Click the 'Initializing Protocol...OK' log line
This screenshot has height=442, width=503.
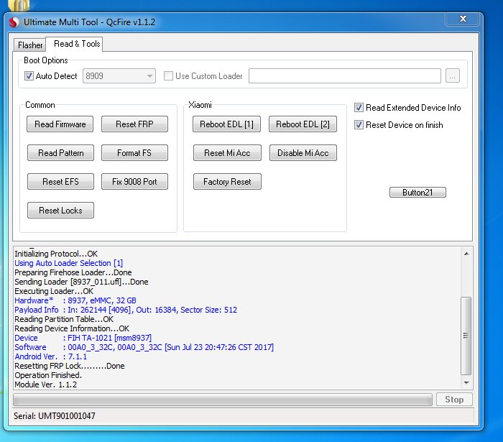tap(56, 254)
